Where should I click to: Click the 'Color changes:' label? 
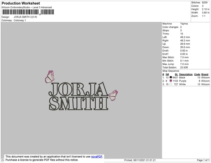click(x=171, y=27)
